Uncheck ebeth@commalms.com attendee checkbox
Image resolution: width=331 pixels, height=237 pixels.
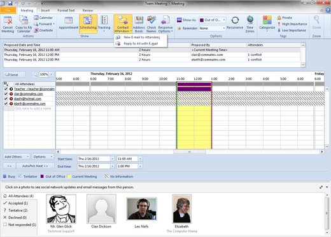click(x=6, y=104)
